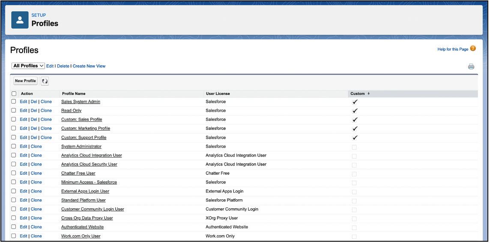Click Create New View link
This screenshot has width=490, height=243.
pyautogui.click(x=89, y=66)
